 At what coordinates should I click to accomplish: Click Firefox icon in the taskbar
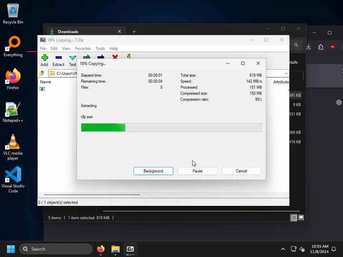pyautogui.click(x=101, y=249)
